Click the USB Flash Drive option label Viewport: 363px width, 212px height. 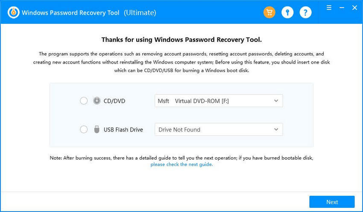[x=123, y=130]
